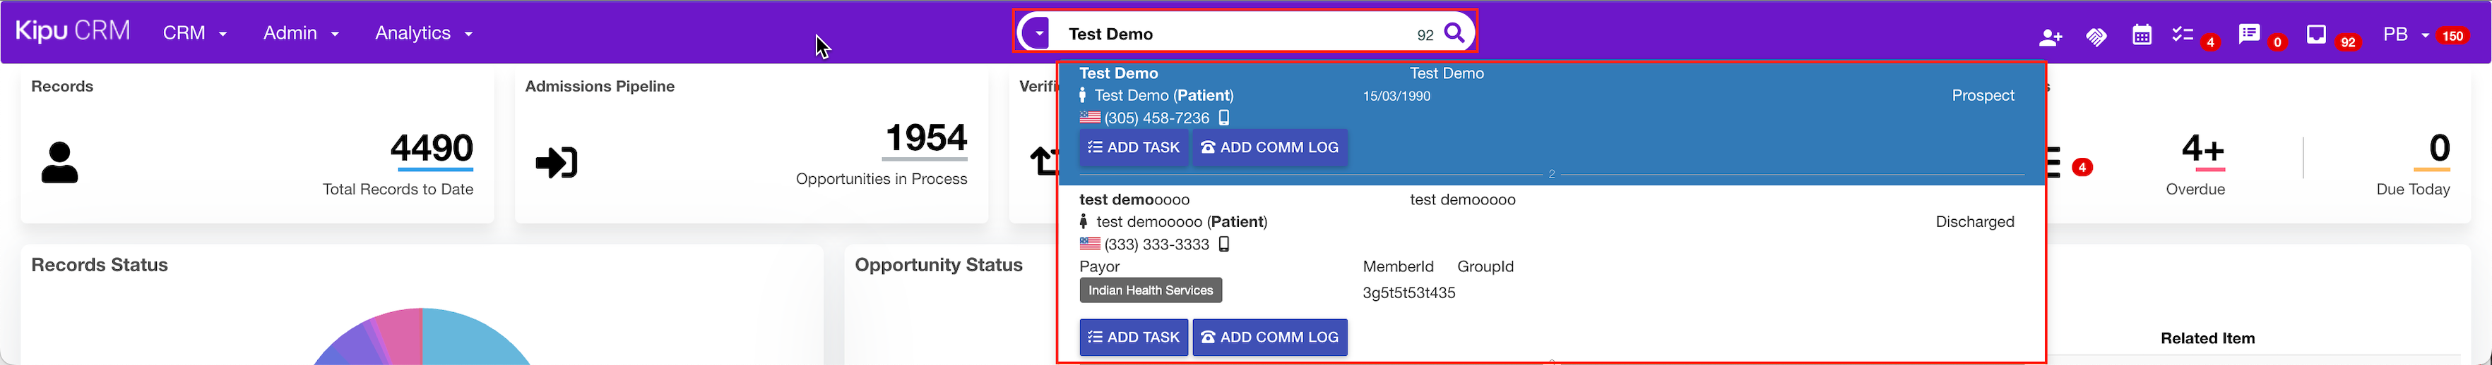Click the Kipu CRM logo
This screenshot has width=2492, height=365.
73,32
